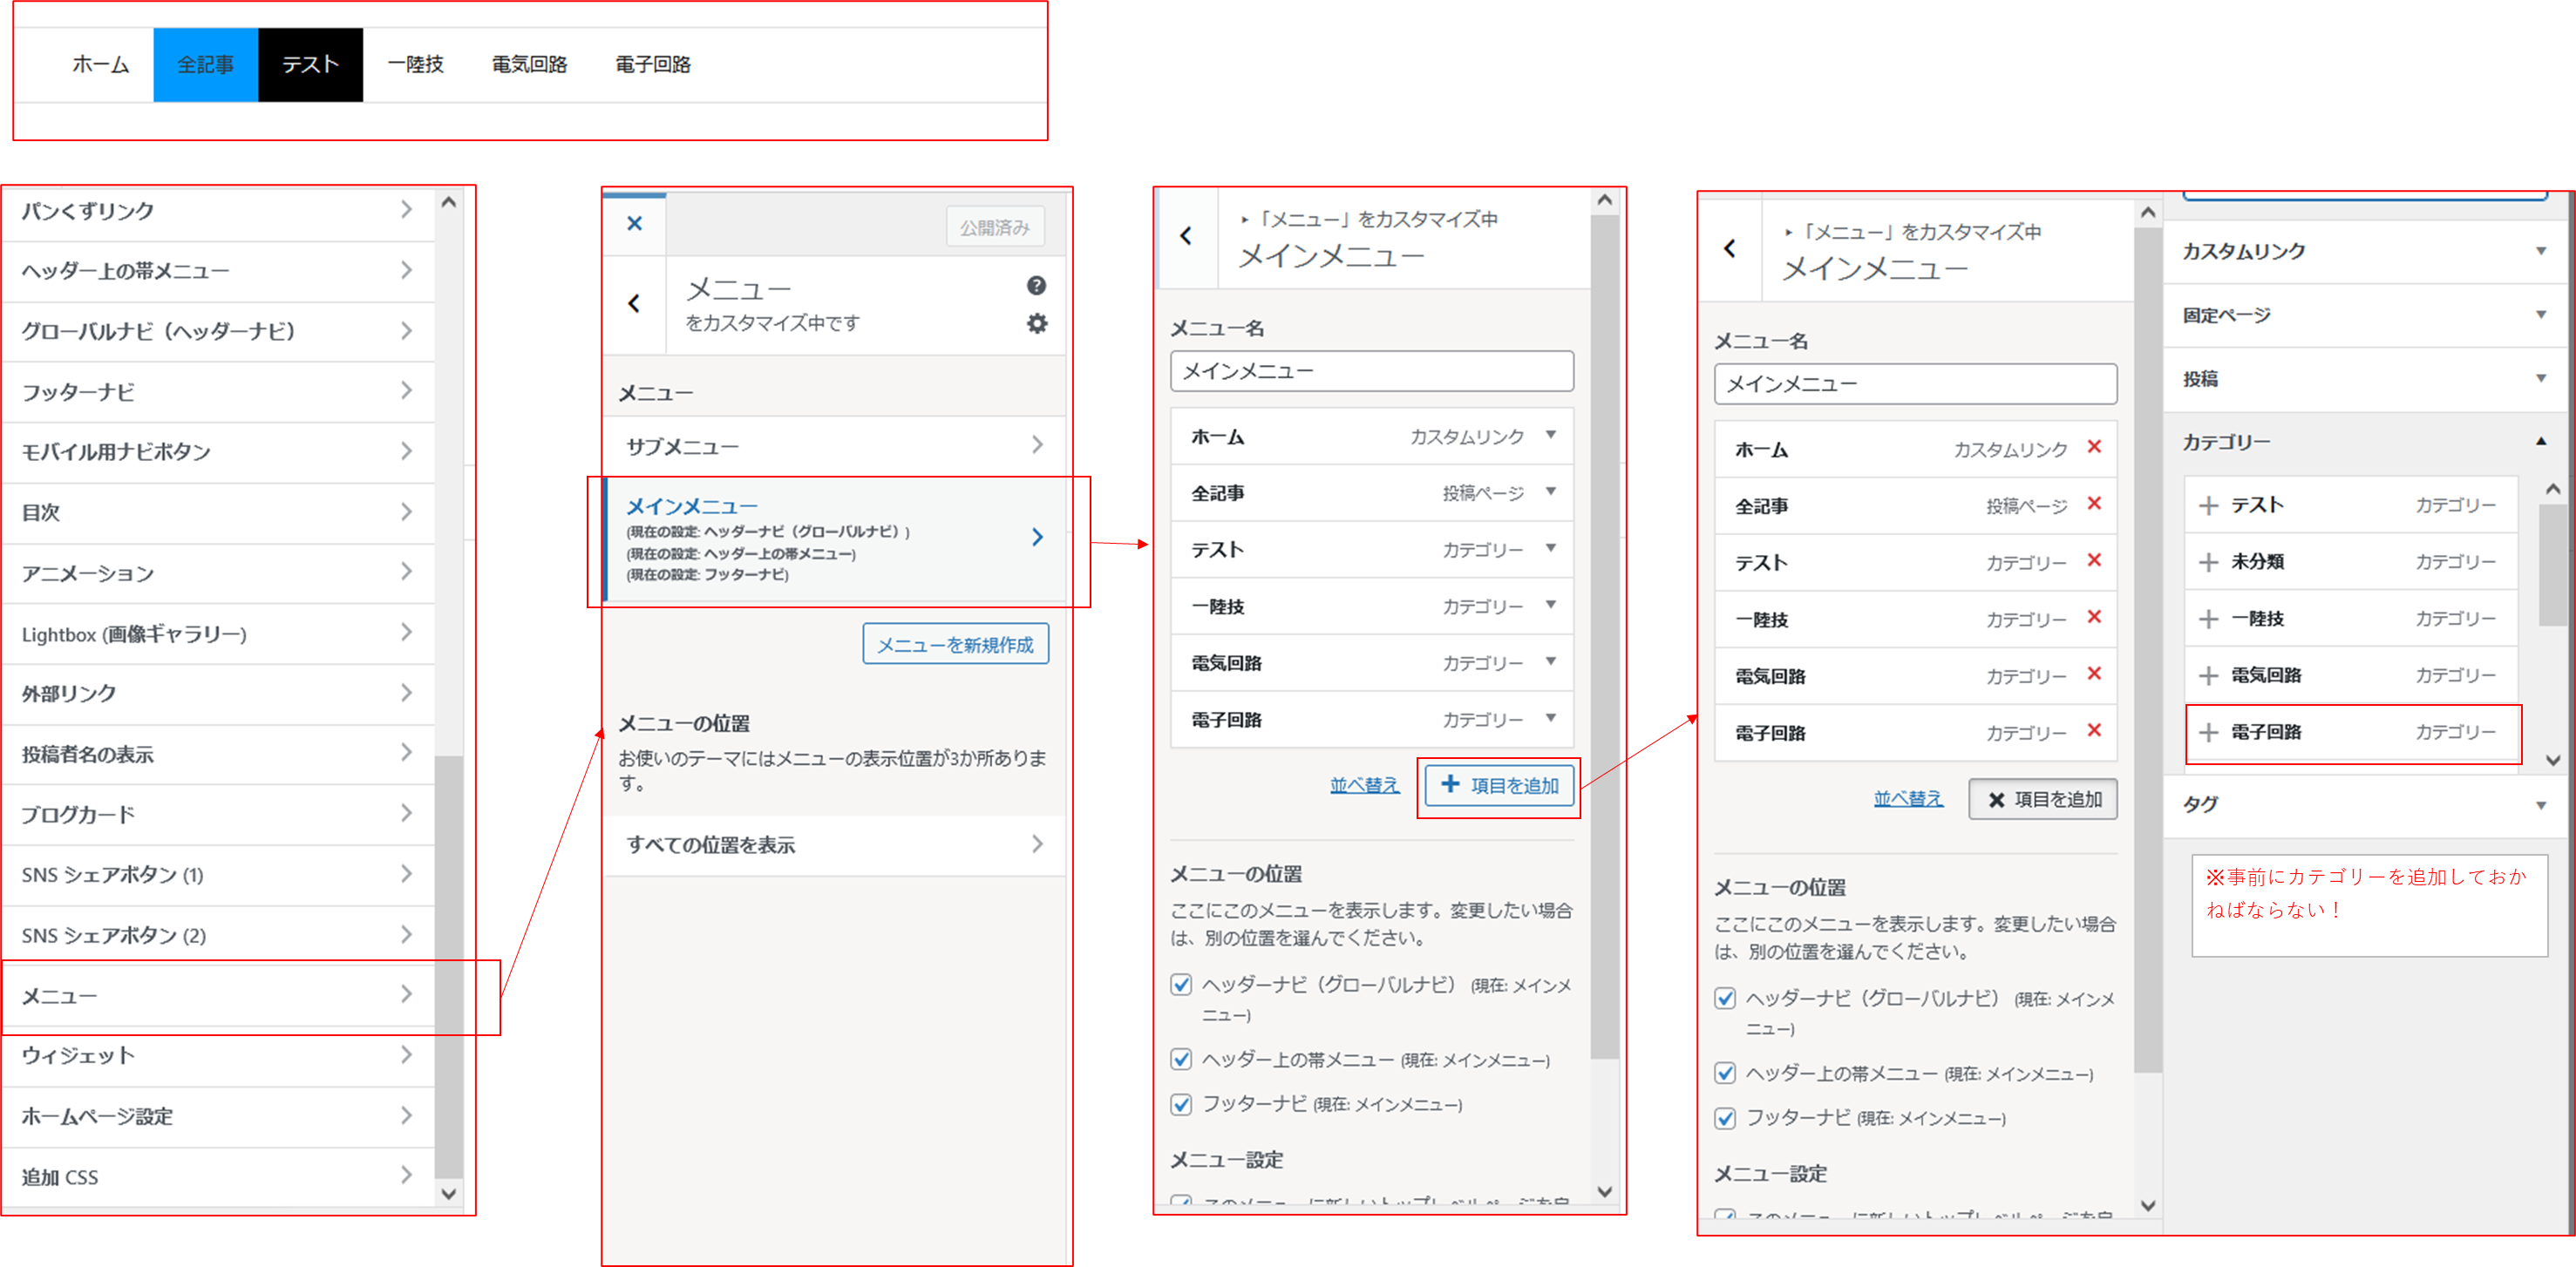Expand 全記事 投稿ページ item dropdown
Image resolution: width=2576 pixels, height=1267 pixels.
(x=1550, y=491)
